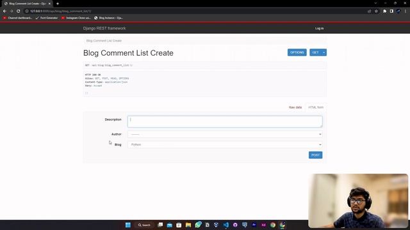Click the Django REST framework brand link
Screen dimensions: 410x230
click(104, 28)
